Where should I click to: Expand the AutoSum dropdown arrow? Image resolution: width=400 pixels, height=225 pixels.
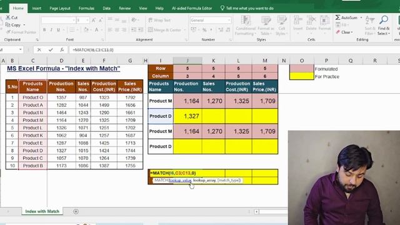[361, 17]
